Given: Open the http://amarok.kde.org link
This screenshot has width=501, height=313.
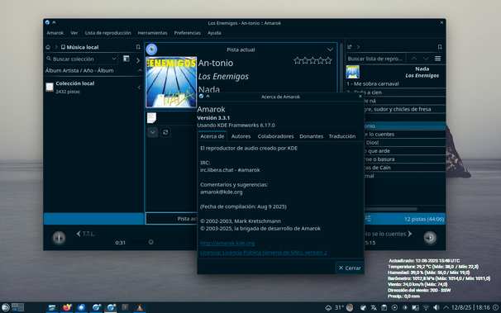Looking at the screenshot, I should click(x=227, y=243).
